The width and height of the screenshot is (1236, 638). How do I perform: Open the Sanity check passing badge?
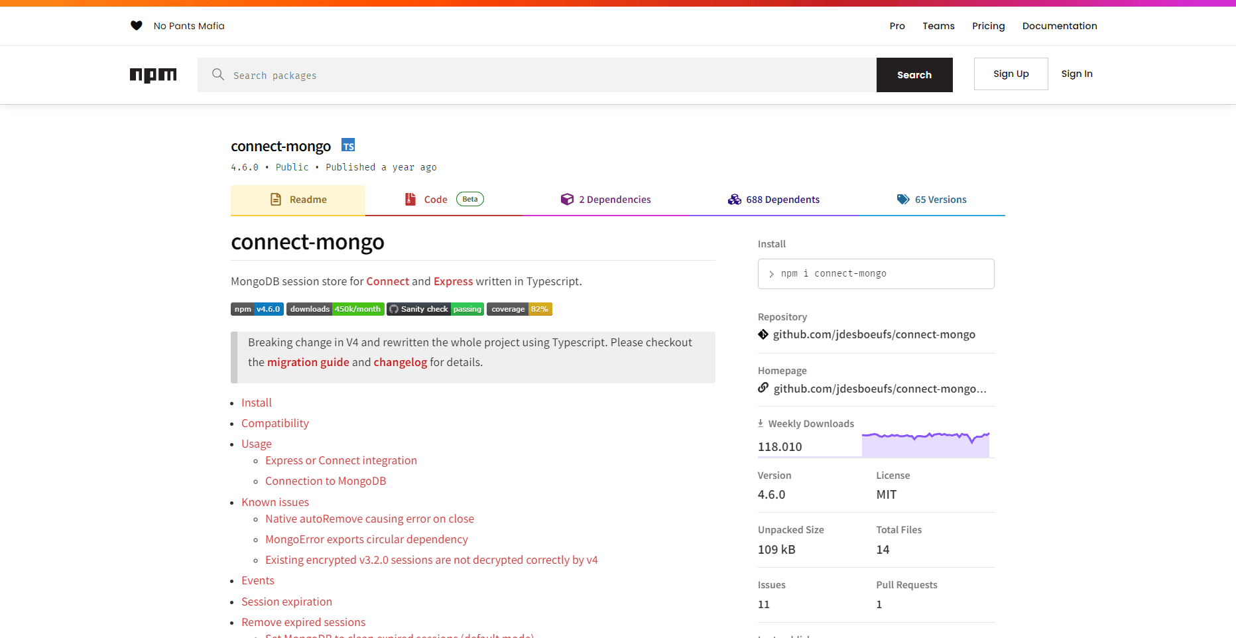coord(436,309)
